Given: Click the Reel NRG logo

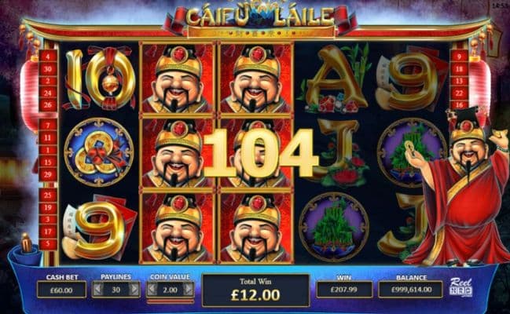Looking at the screenshot, I should click(461, 287).
